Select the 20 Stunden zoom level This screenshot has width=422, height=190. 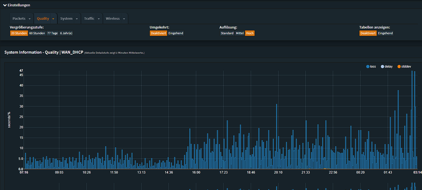tap(19, 33)
